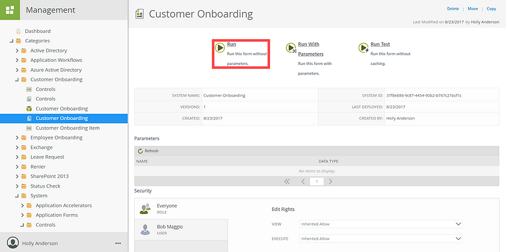Select the Everyone role in Security
This screenshot has height=252, width=506.
181,209
